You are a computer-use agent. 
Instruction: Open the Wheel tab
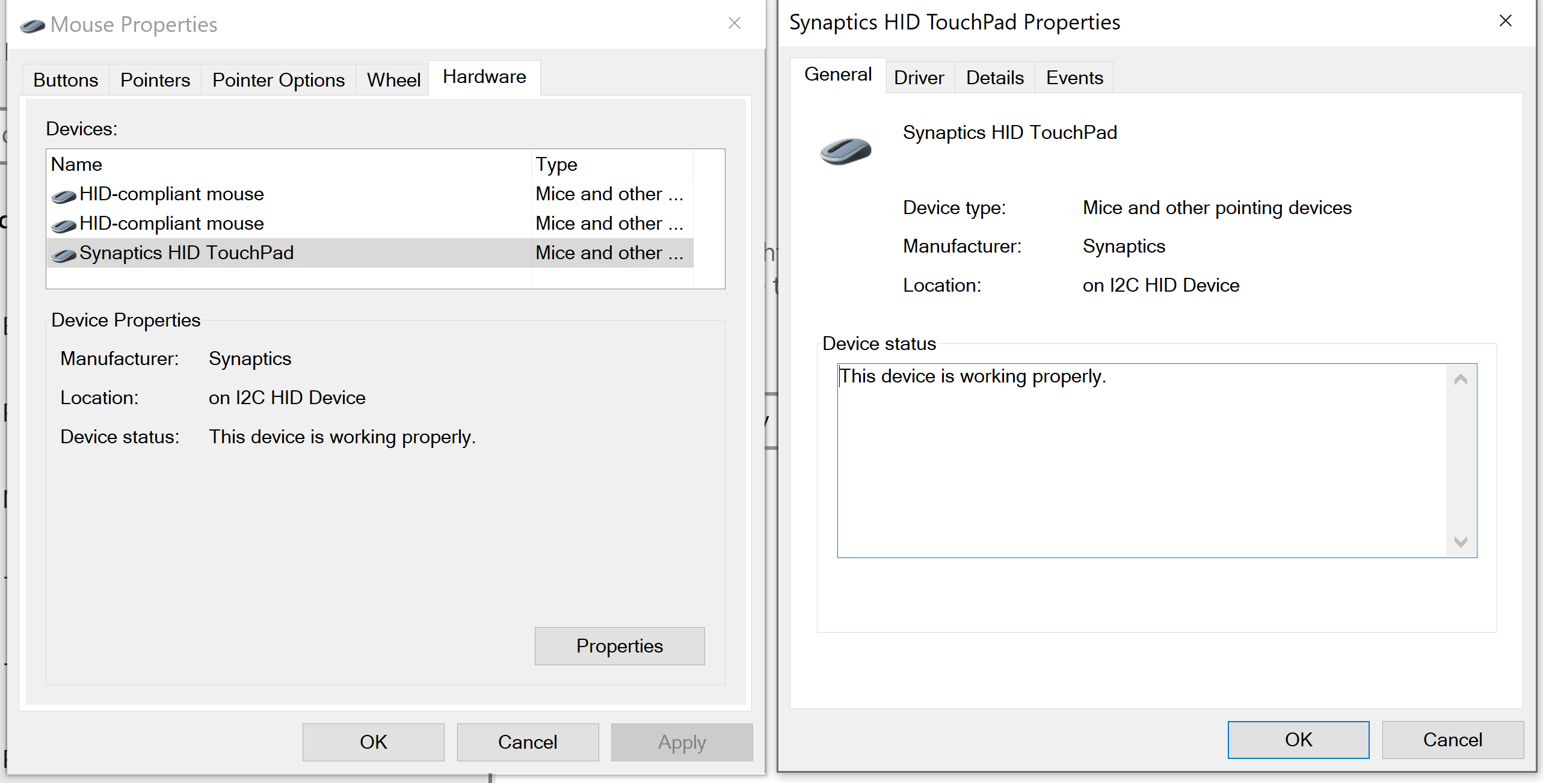[392, 79]
